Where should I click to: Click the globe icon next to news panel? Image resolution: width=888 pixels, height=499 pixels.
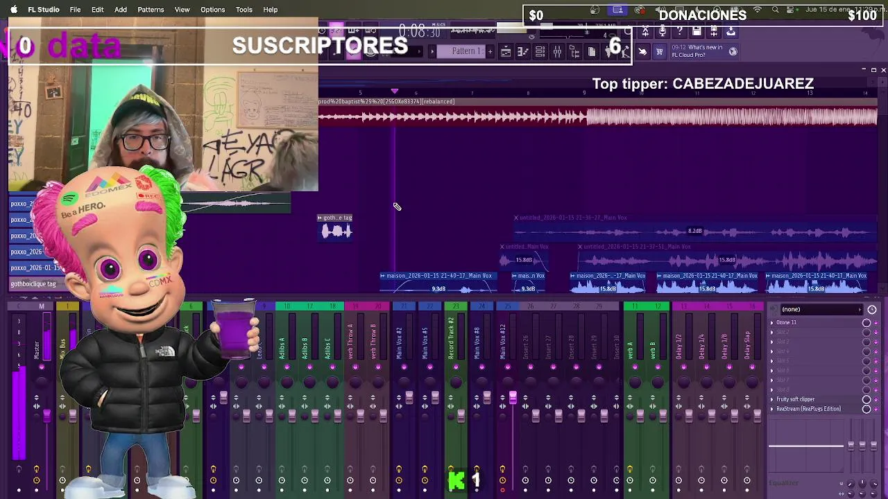[x=733, y=51]
